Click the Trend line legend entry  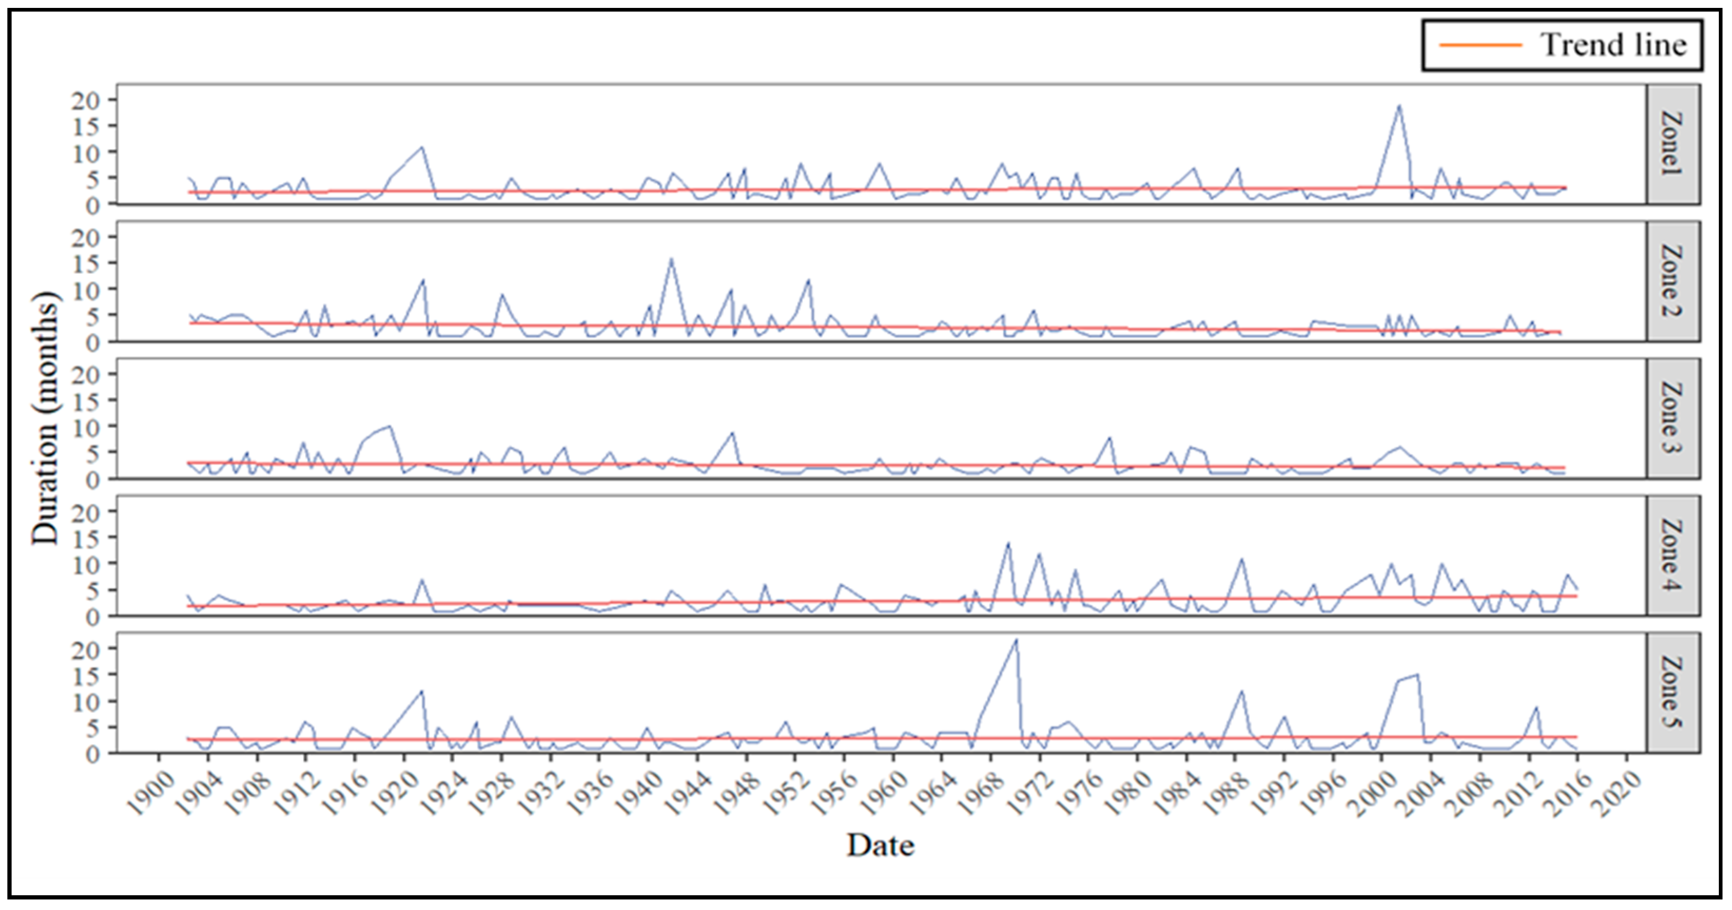click(x=1612, y=45)
